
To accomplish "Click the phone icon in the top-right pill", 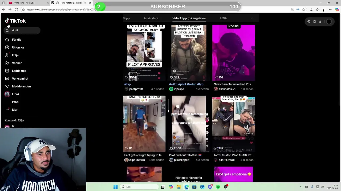I will tap(314, 22).
